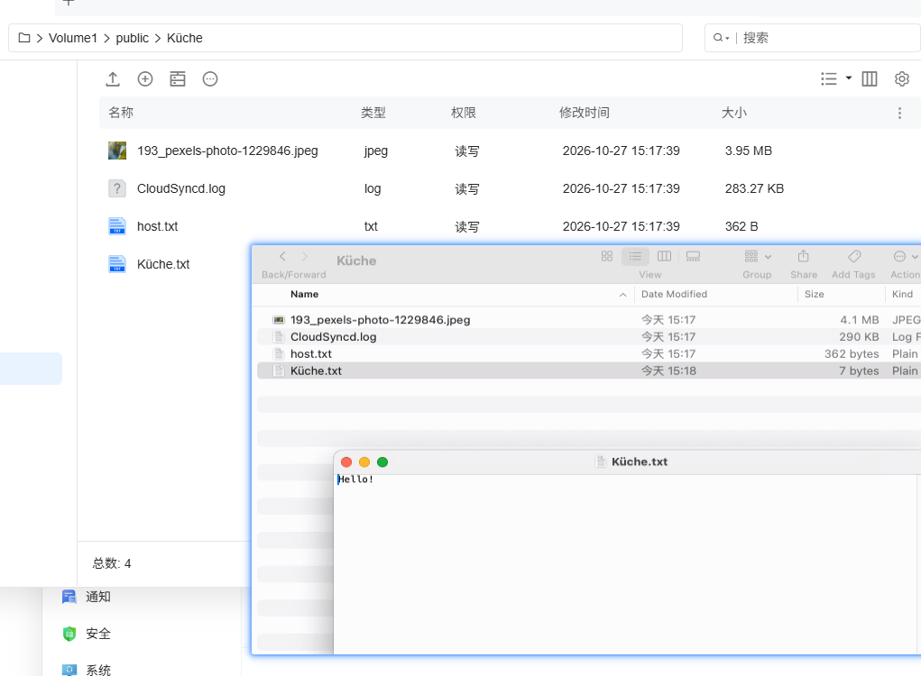Click the list view icon in the file manager

829,78
